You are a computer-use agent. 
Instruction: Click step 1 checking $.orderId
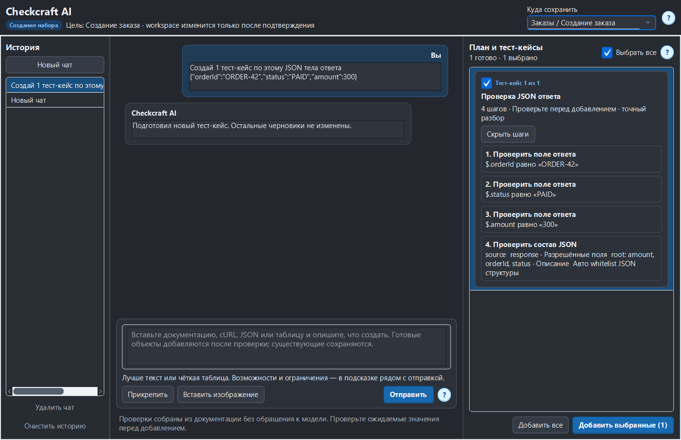pyautogui.click(x=571, y=159)
